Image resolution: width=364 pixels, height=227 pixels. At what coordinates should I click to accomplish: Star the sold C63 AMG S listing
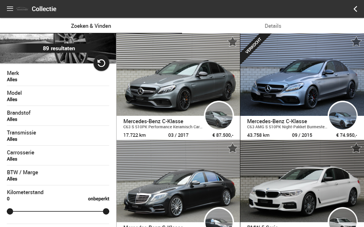click(x=356, y=42)
